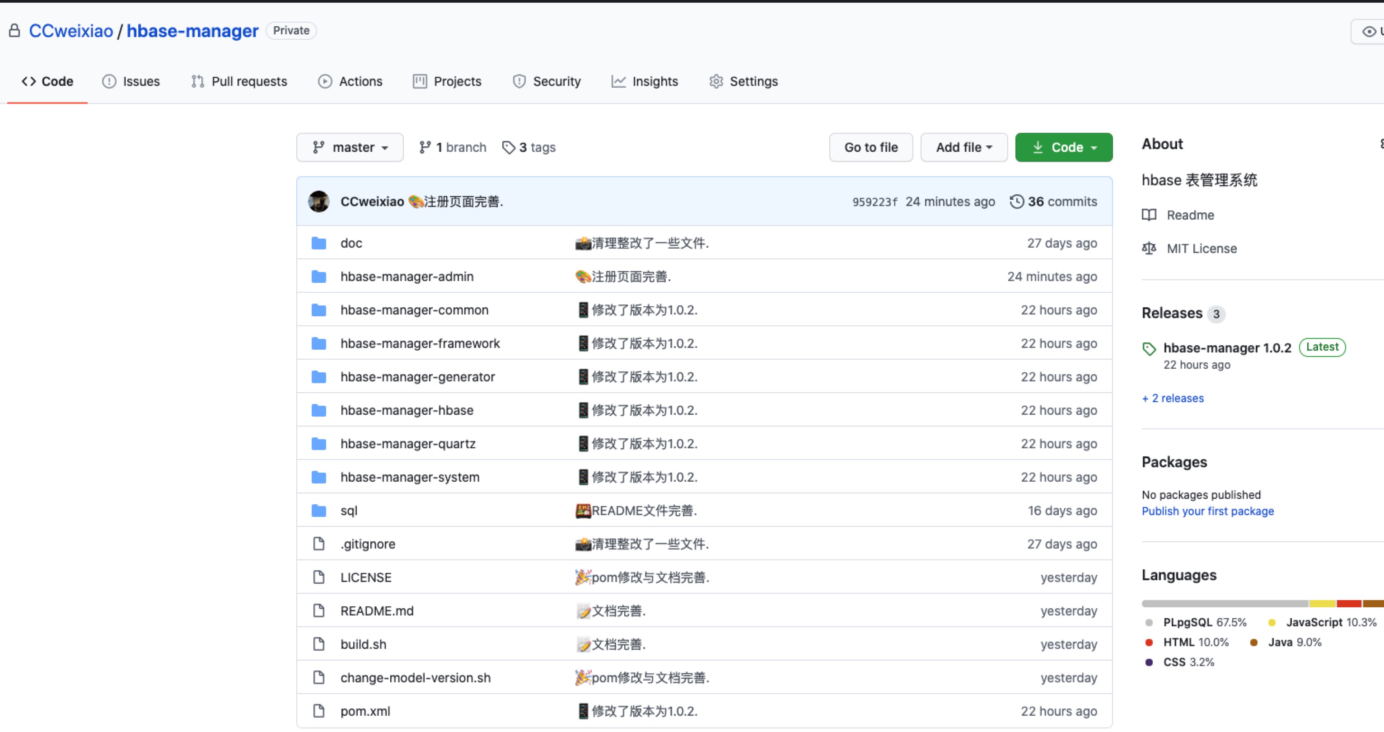Click the hbase-manager-system folder icon
The height and width of the screenshot is (732, 1384).
pos(318,477)
